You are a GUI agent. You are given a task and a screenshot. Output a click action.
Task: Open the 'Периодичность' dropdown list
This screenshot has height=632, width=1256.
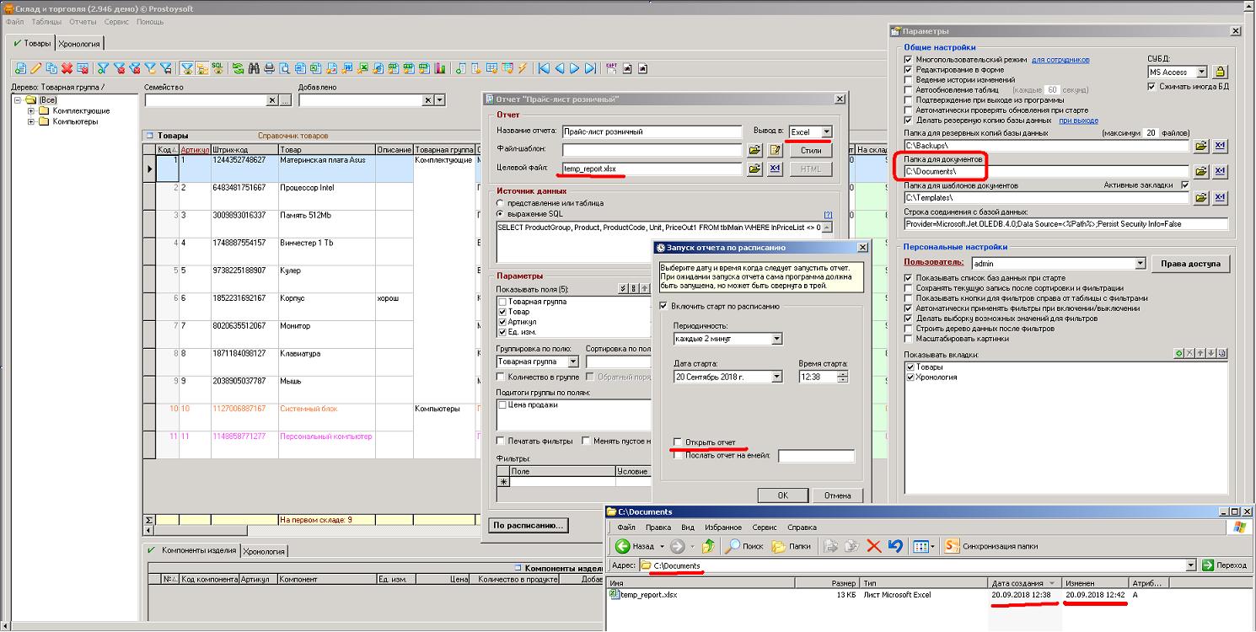(776, 339)
